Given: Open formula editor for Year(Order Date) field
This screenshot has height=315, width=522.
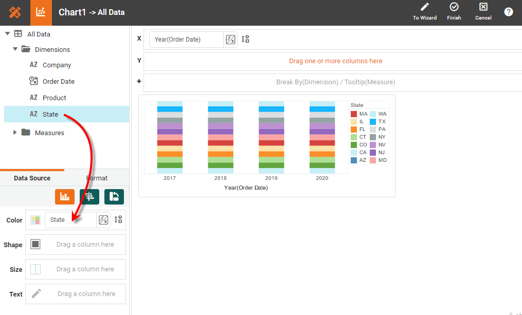Looking at the screenshot, I should pos(230,40).
